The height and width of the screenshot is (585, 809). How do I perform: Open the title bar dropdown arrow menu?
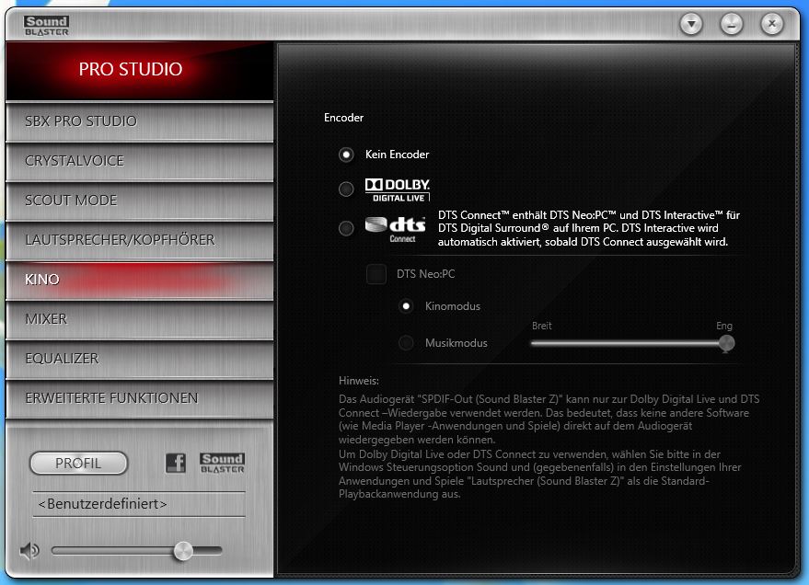691,24
